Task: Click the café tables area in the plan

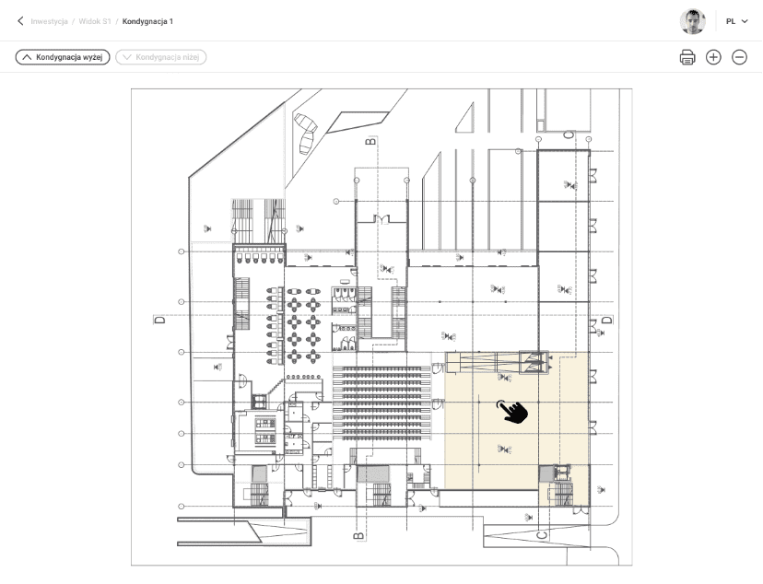Action: [301, 320]
